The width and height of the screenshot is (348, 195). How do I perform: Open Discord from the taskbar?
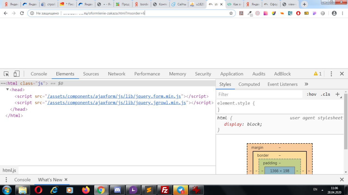117,190
